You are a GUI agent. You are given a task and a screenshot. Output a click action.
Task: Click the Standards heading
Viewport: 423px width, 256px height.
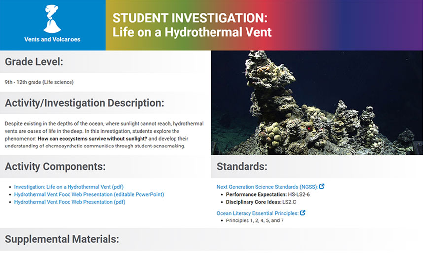242,167
